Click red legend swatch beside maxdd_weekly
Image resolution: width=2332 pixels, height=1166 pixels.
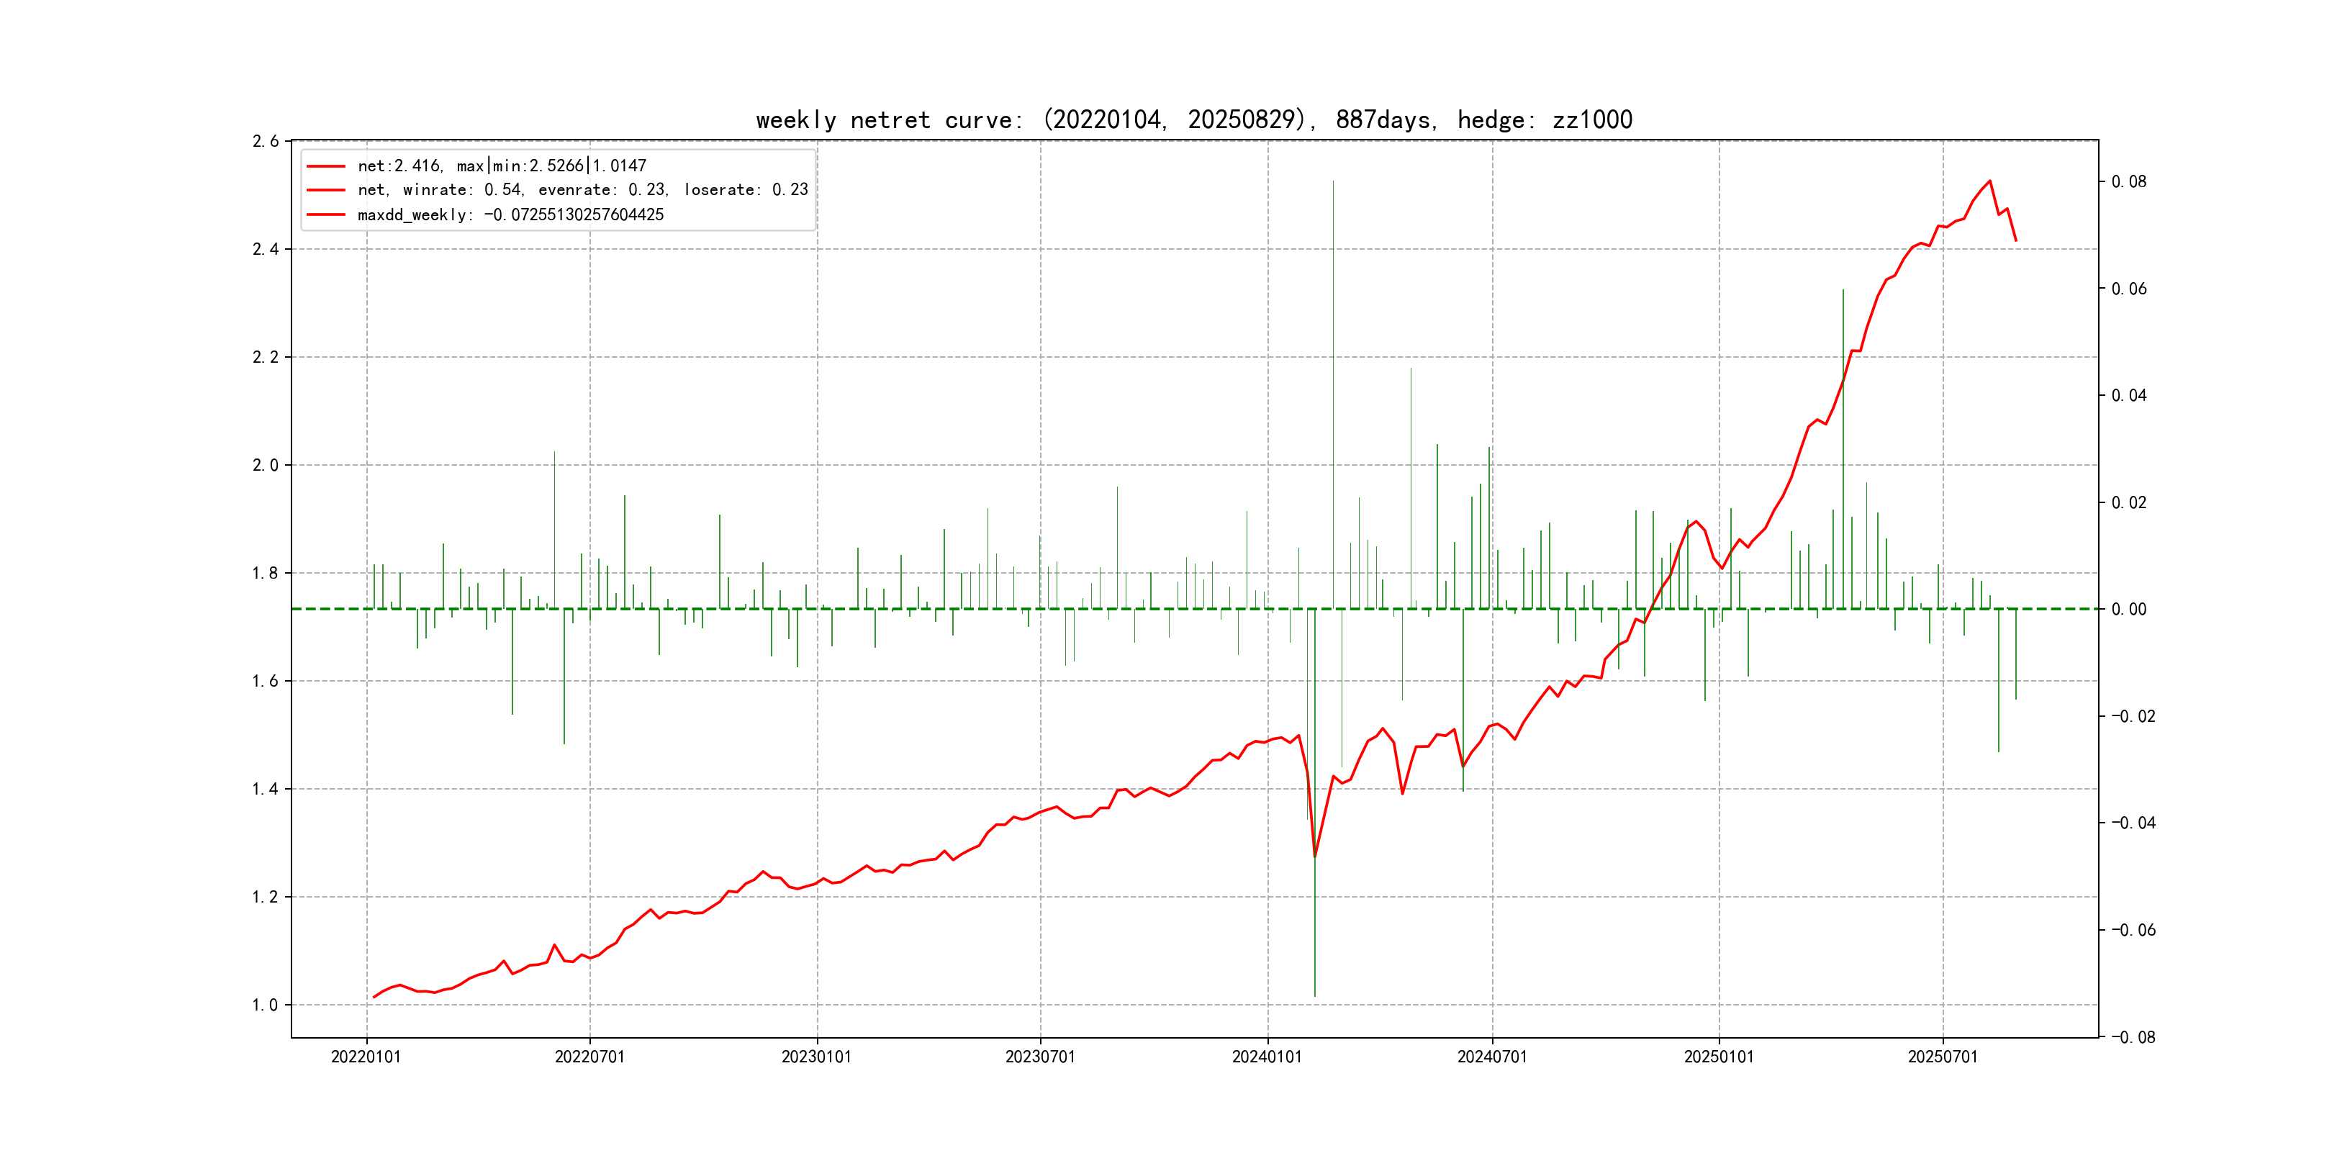[x=326, y=215]
